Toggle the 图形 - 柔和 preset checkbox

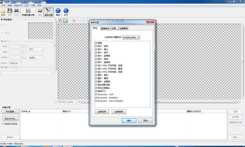pyautogui.click(x=96, y=75)
